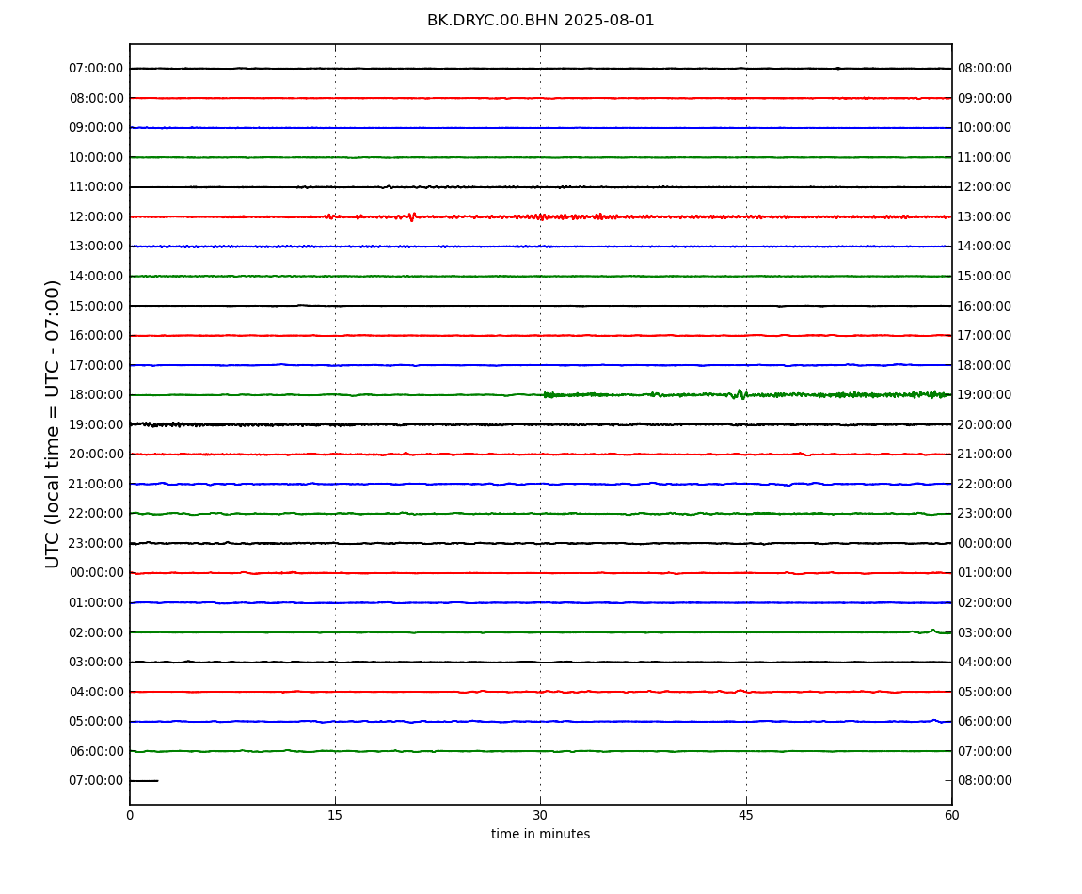Click left-axis UTC label 16:00:00
Image resolution: width=1082 pixels, height=894 pixels.
click(x=96, y=336)
